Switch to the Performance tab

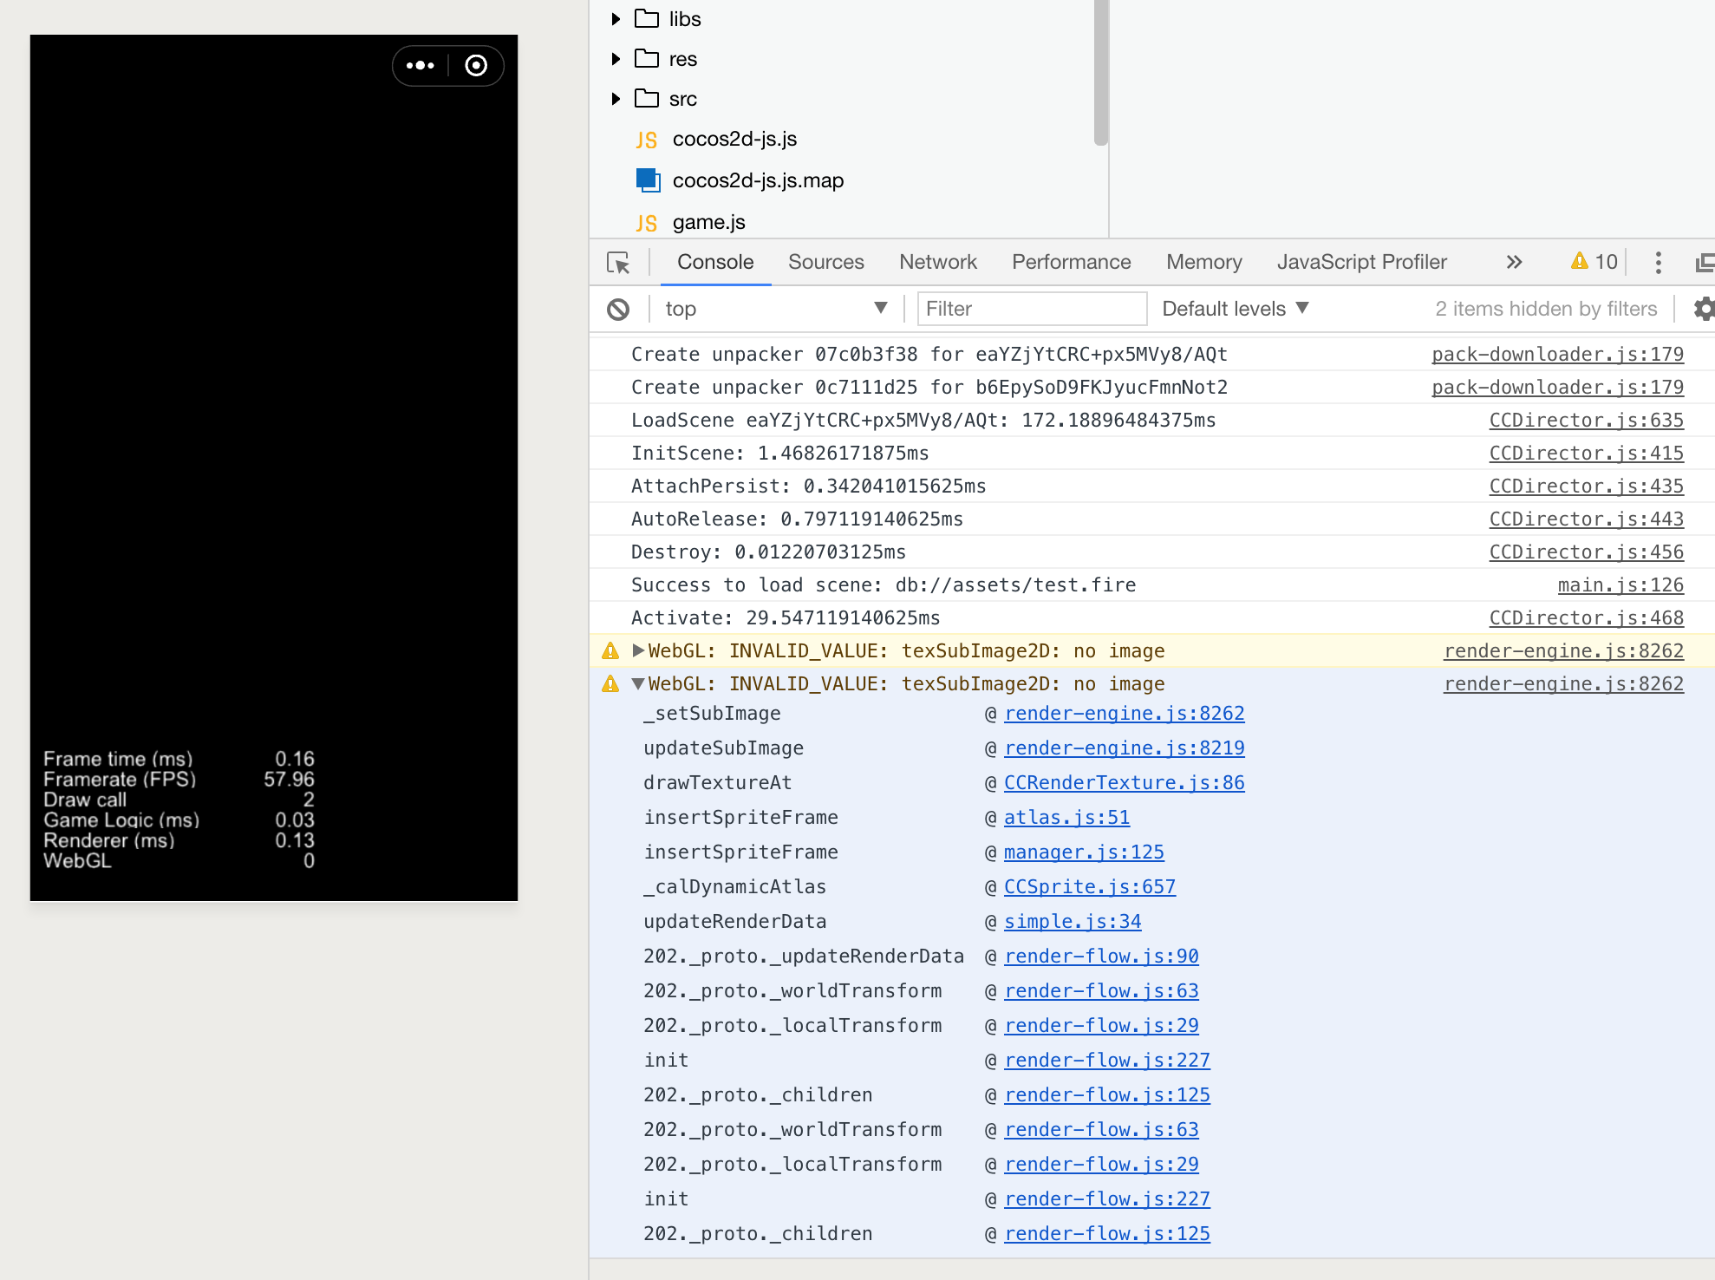pyautogui.click(x=1071, y=262)
